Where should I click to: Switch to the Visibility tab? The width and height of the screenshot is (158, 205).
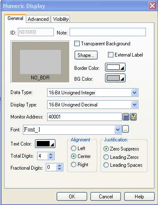click(x=61, y=19)
